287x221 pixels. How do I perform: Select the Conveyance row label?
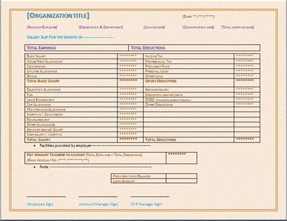36,66
